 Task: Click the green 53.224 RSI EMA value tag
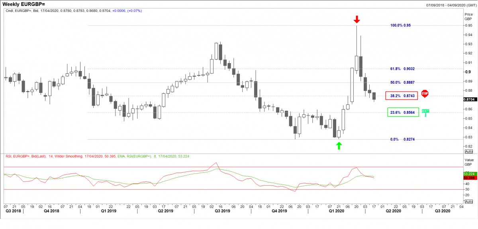468,174
